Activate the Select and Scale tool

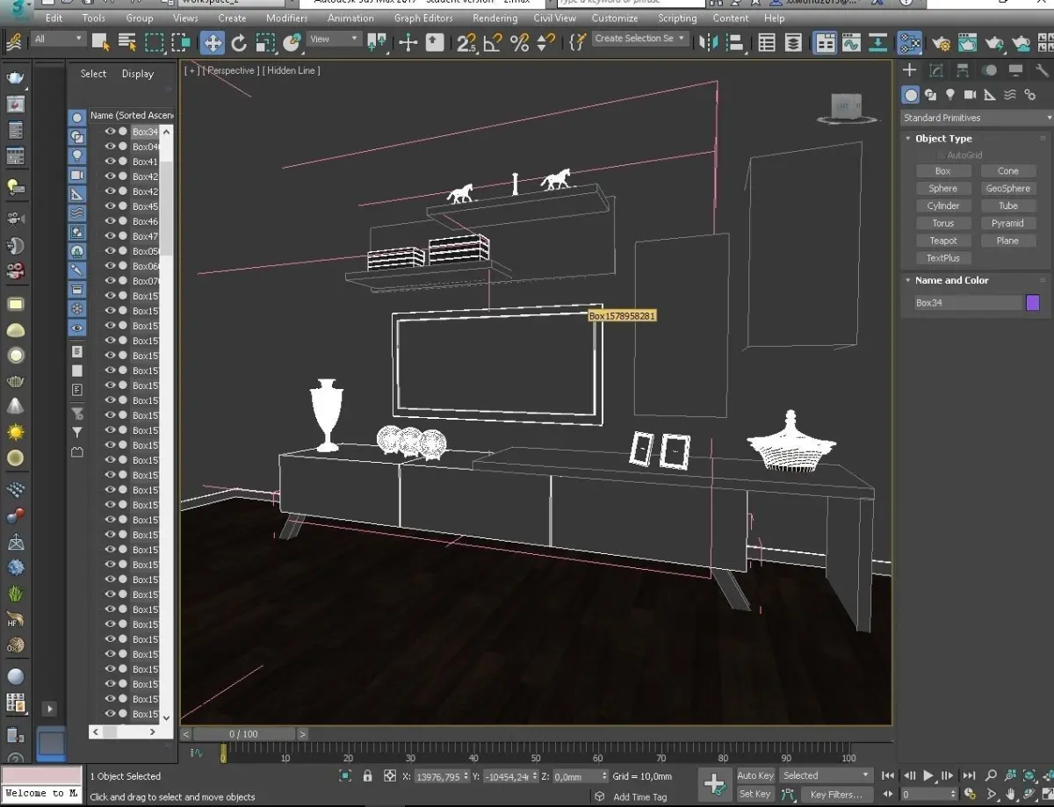pos(265,42)
